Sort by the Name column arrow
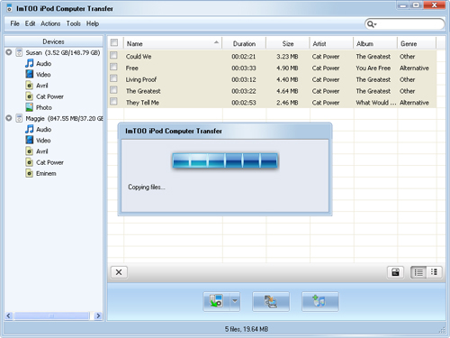The height and width of the screenshot is (338, 450). pyautogui.click(x=216, y=42)
